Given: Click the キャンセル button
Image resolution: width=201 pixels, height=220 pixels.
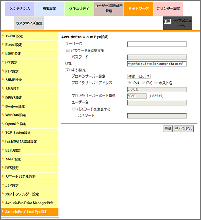Looking at the screenshot, I should pyautogui.click(x=184, y=129).
